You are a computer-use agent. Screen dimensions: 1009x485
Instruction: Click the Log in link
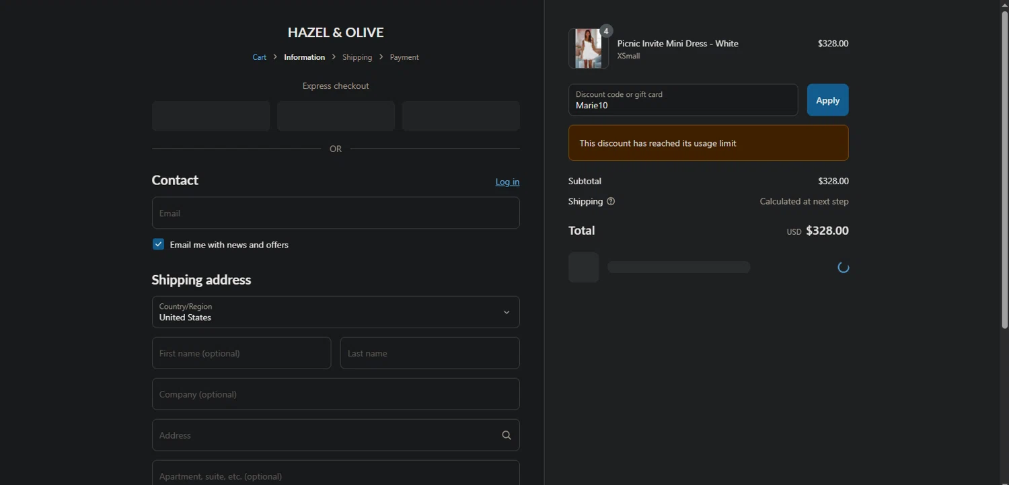(507, 182)
